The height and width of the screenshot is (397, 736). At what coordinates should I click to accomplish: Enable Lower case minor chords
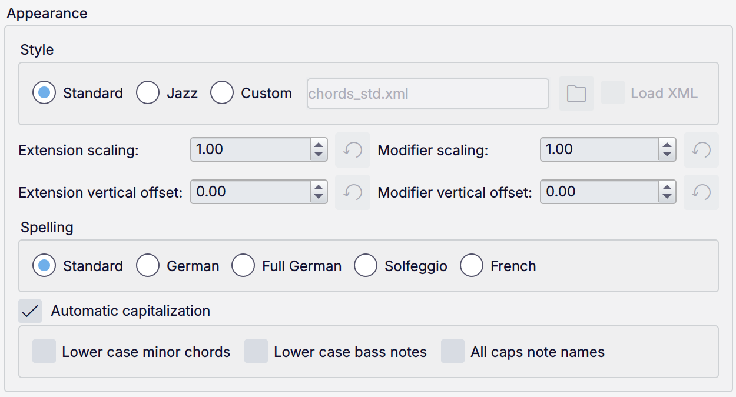[x=44, y=351]
